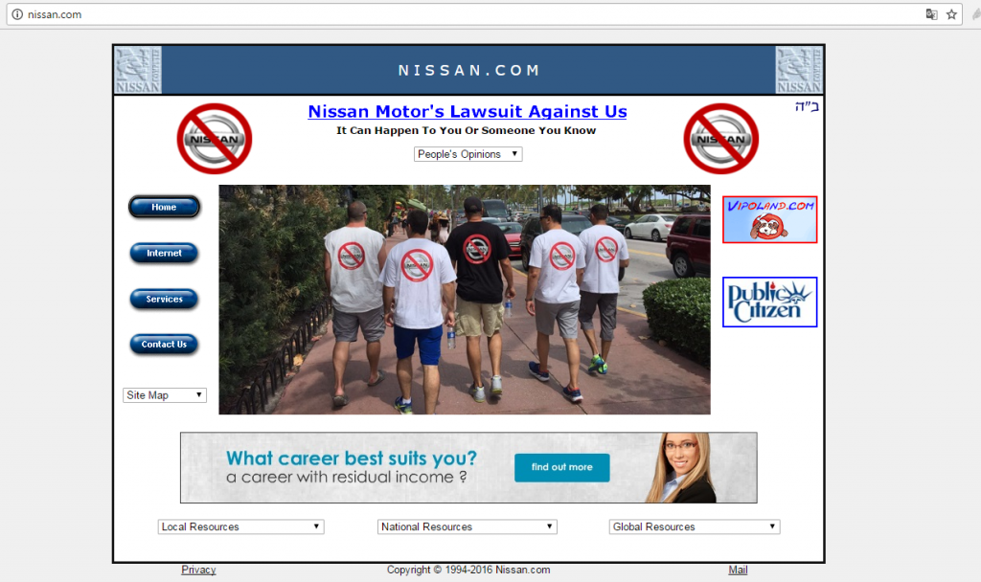Click the Copyright 1994-2016 Nissan.com text
Screen dimensions: 981x582
[x=468, y=570]
